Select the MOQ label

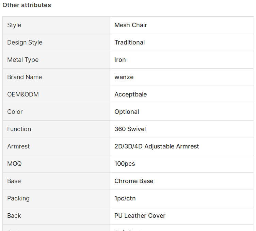(x=14, y=164)
